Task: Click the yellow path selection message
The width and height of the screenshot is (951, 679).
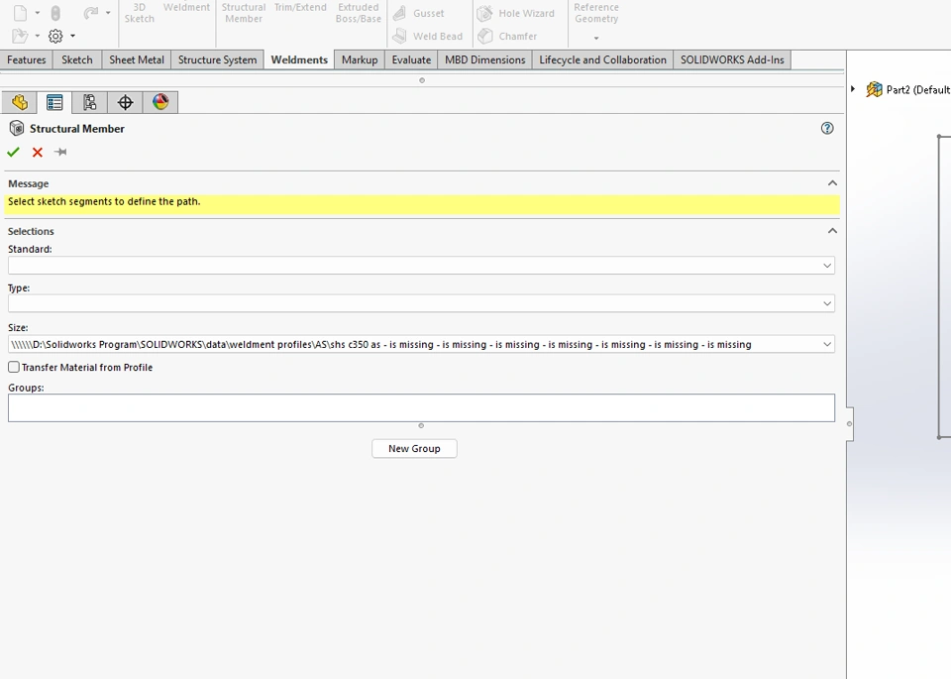Action: [x=422, y=204]
